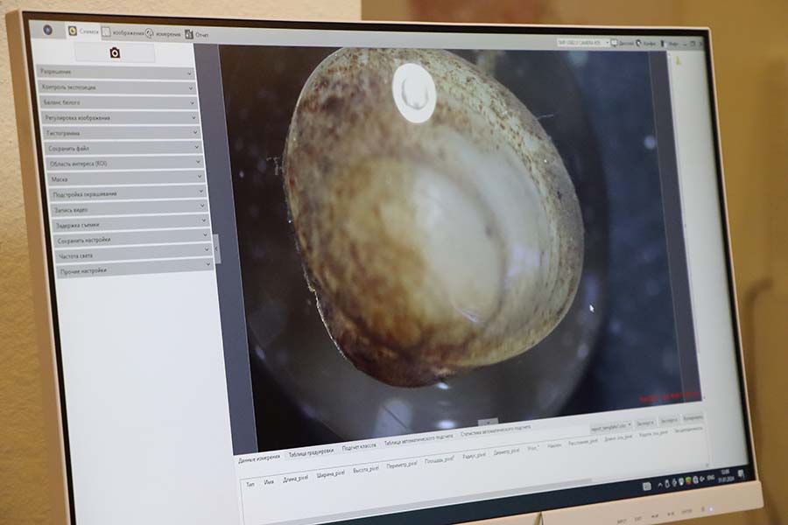The width and height of the screenshot is (788, 525).
Task: Click the ENG language indicator
Action: 710,478
